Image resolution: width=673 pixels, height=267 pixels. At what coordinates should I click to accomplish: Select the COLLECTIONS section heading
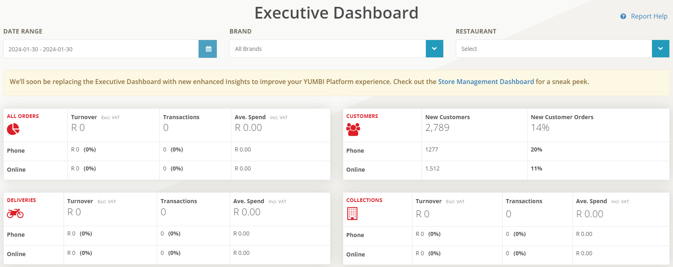point(364,200)
